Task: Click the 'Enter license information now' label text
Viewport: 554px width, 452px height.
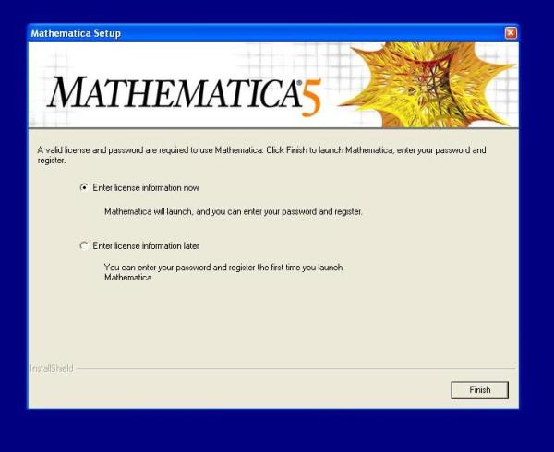Action: coord(146,187)
